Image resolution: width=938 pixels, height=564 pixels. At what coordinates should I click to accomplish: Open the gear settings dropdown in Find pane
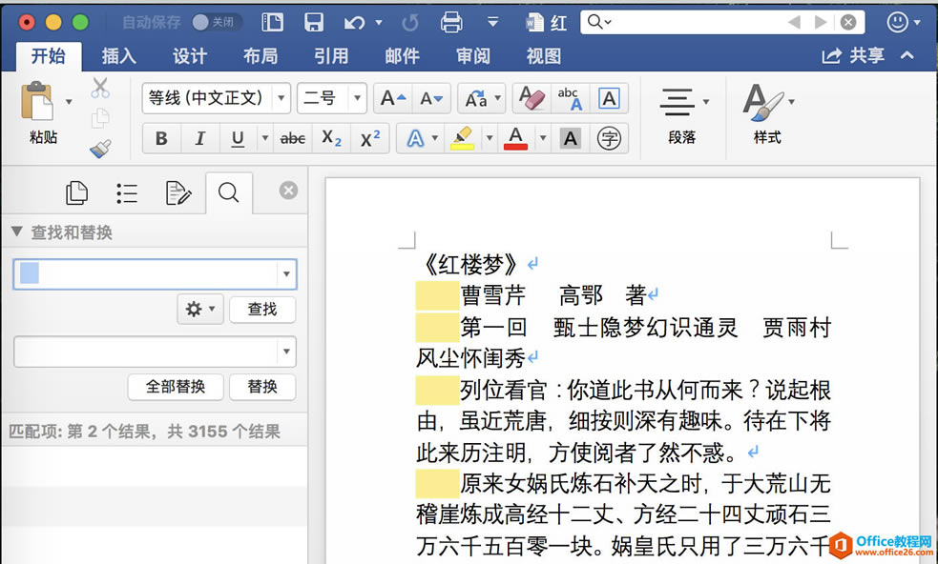pos(199,309)
